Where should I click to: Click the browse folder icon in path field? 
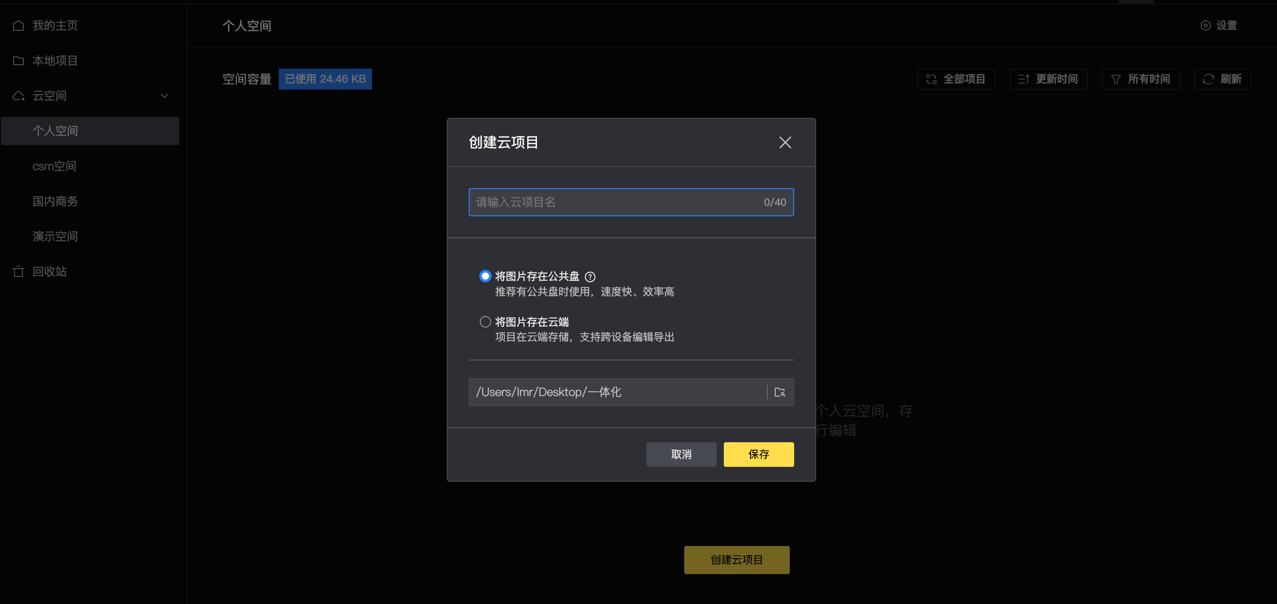coord(779,392)
